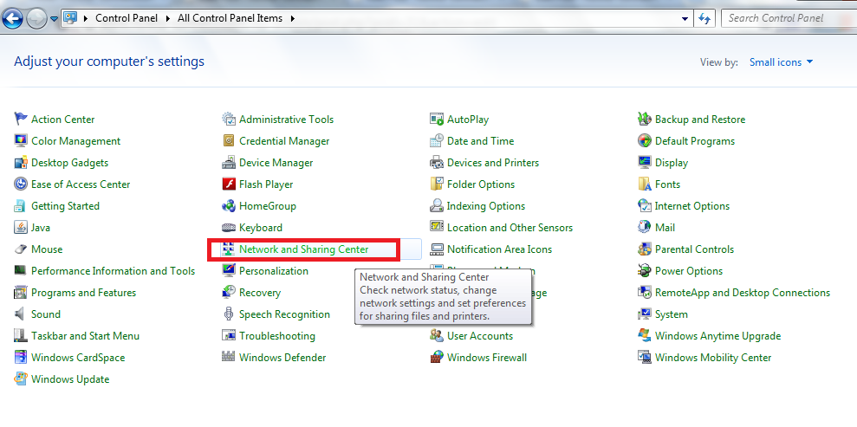The height and width of the screenshot is (427, 857).
Task: Open the Device Manager link
Action: (276, 163)
